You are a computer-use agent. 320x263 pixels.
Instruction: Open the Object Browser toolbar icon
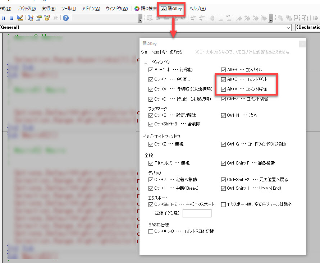coord(47,18)
